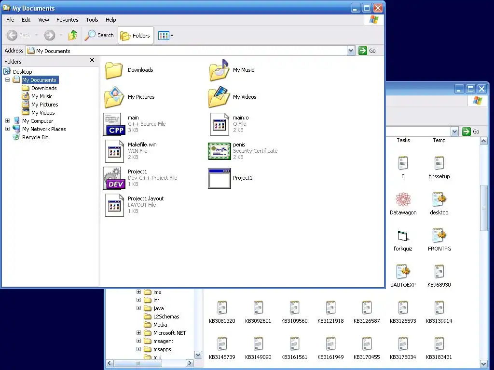
Task: Select FRONTPG file in background window
Action: 439,236
